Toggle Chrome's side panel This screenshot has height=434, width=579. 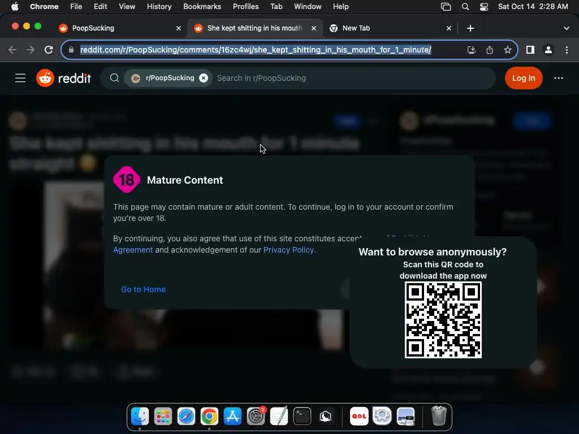click(x=530, y=50)
